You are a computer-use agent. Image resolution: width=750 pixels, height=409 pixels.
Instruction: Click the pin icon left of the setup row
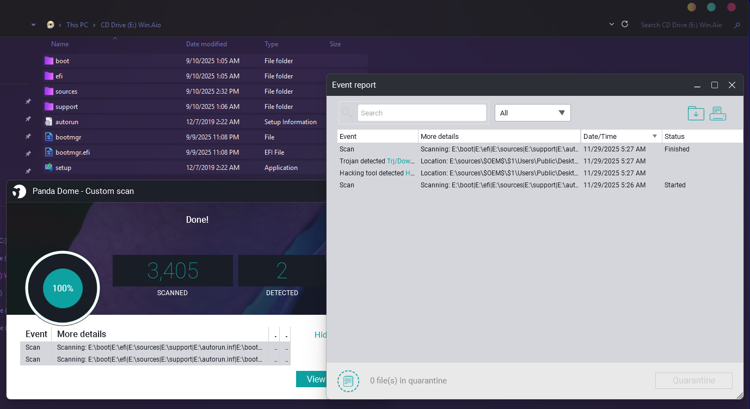click(28, 172)
